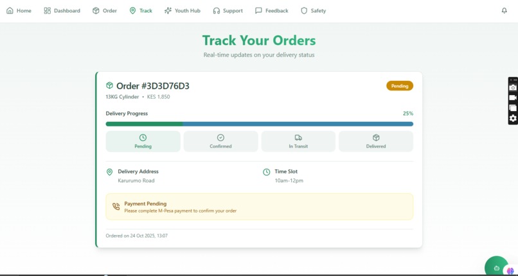Viewport: 518px width, 276px height.
Task: Click 'Ordered on 24 Oct 2025, 13:07' text
Action: point(137,236)
